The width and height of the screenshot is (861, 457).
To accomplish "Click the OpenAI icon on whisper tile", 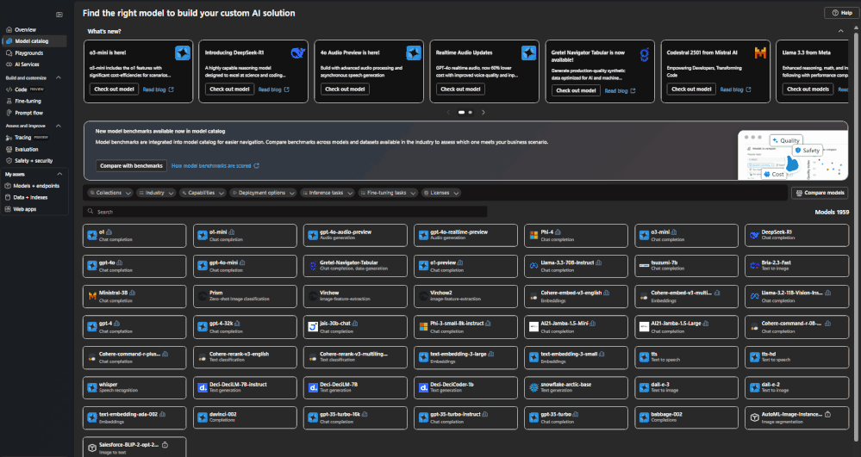I will pyautogui.click(x=92, y=388).
